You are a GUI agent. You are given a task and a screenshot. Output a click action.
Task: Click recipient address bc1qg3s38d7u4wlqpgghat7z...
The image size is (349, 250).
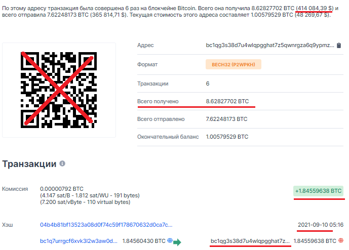coord(250,241)
